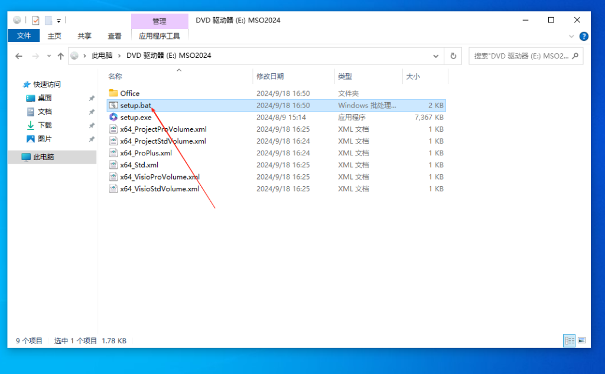The height and width of the screenshot is (374, 605).
Task: Click the DVD 驱动器 (E:) MSO2024 breadcrumb
Action: point(168,56)
